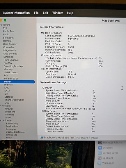Open the Displays settings icon
The height and width of the screenshot is (168, 126).
click(x=100, y=148)
